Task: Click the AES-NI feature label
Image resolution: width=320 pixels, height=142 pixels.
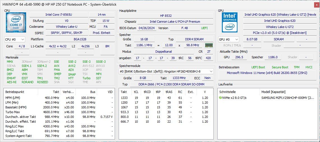Action: point(11,82)
